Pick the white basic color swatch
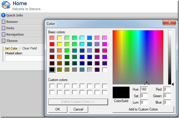Screen dimensions: 179x118 [x=104, y=70]
